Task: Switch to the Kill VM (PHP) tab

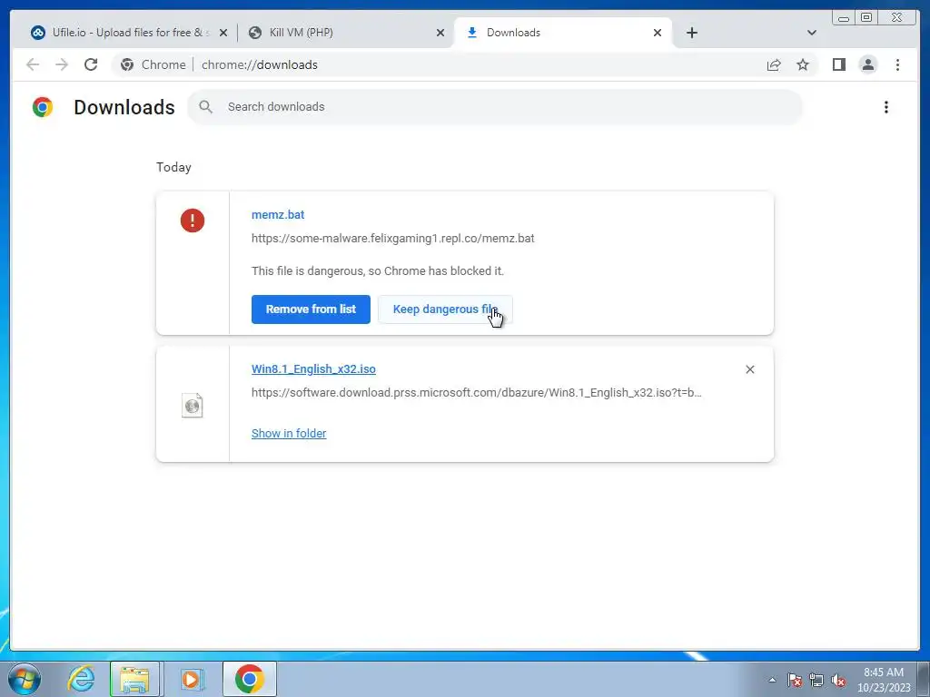Action: pyautogui.click(x=345, y=33)
